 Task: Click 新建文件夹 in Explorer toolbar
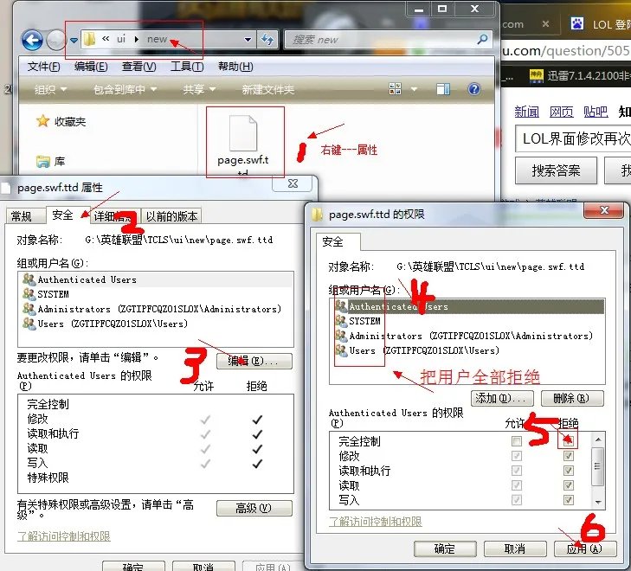tap(268, 89)
